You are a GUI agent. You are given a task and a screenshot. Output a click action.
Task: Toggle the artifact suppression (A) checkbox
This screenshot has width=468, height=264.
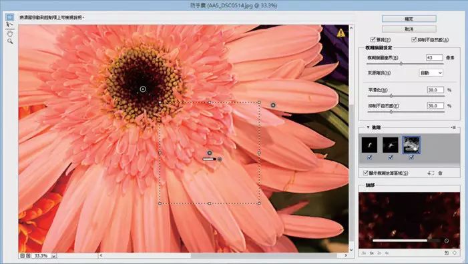click(x=414, y=39)
